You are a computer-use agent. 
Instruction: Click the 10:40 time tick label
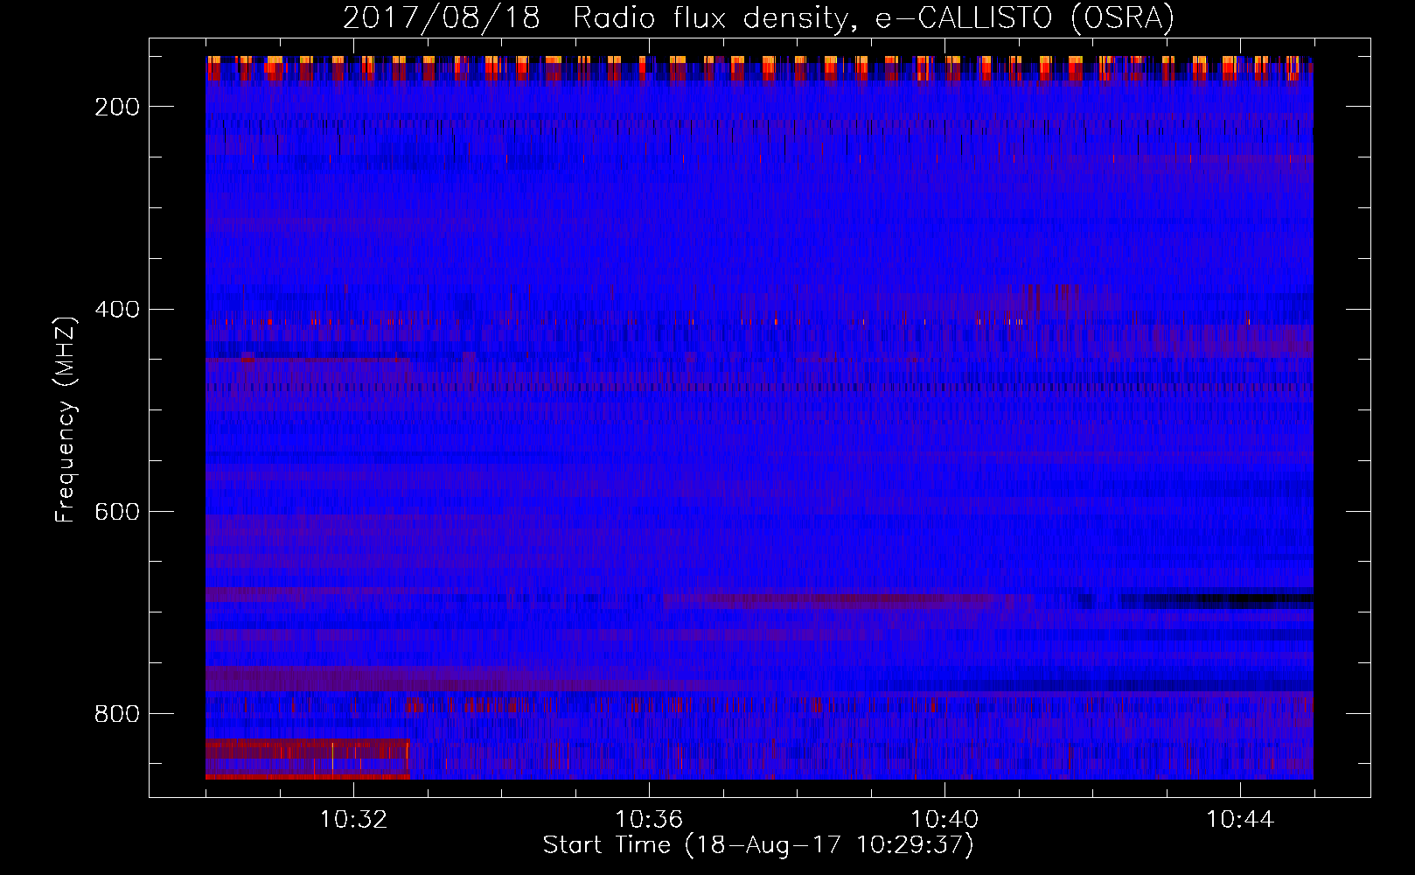pos(944,820)
